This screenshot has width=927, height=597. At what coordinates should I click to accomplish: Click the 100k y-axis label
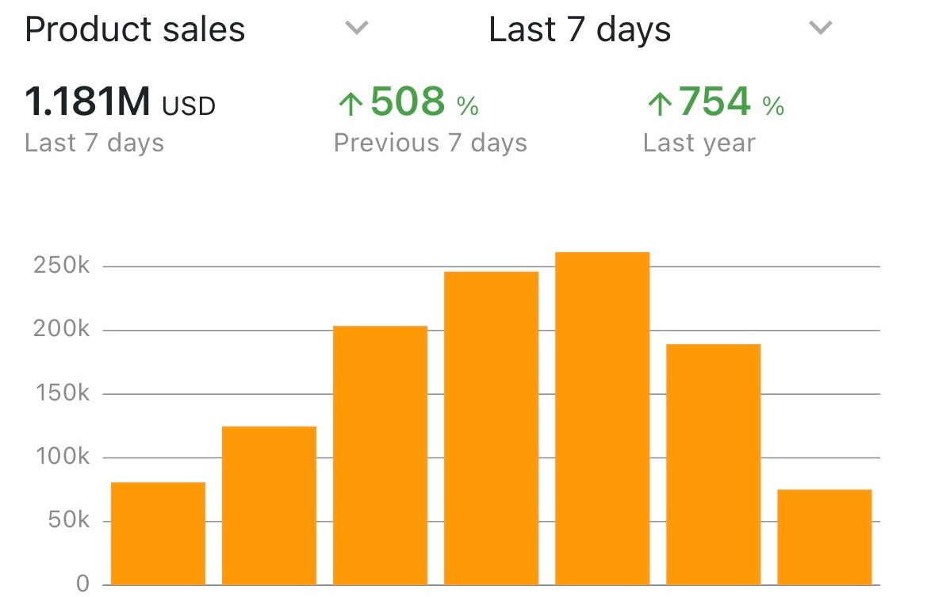[x=63, y=457]
